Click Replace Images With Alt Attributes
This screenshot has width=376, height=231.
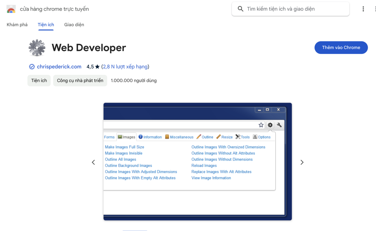(221, 172)
